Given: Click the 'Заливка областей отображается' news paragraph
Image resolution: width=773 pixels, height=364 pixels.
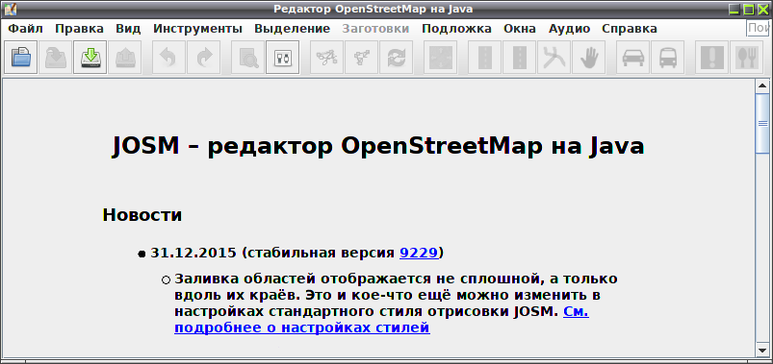Looking at the screenshot, I should click(x=396, y=303).
